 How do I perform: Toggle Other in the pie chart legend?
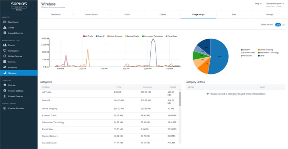[261, 56]
